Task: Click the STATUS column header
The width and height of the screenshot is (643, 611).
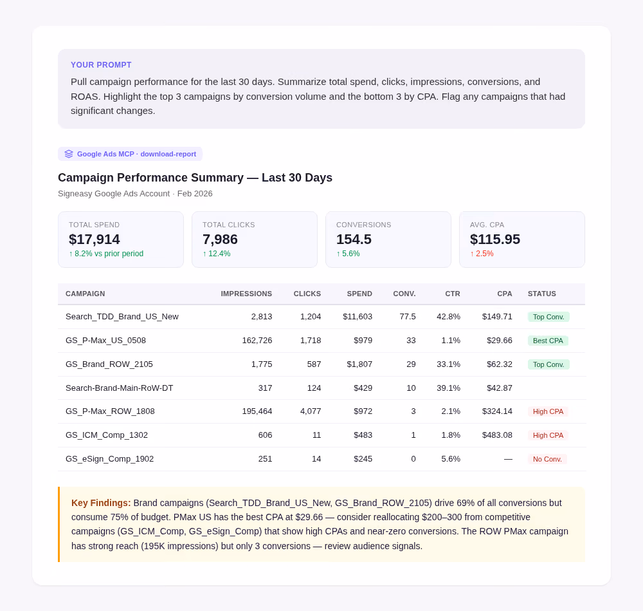Action: pyautogui.click(x=541, y=294)
